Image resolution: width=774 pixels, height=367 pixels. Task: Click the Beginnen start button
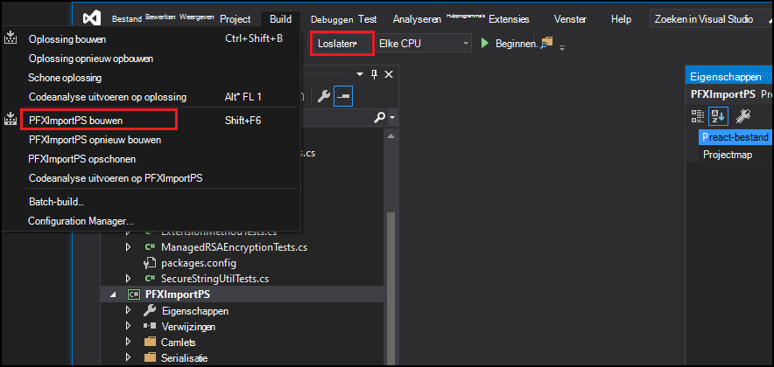(x=508, y=44)
